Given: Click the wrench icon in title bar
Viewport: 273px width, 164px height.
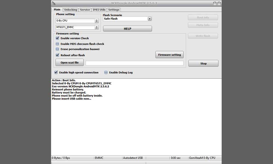Looking at the screenshot, I should [54, 3].
